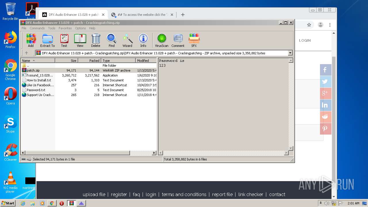The height and width of the screenshot is (207, 368).
Task: Click the Extract To toolbar icon
Action: (47, 40)
